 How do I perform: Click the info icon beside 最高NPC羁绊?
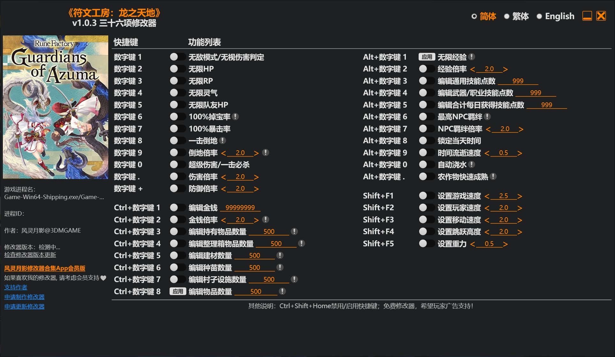(487, 117)
